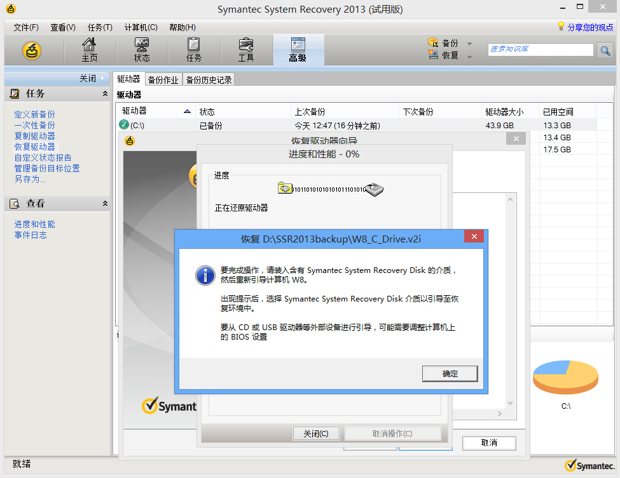Viewport: 620px width, 478px height.
Task: Click 取消 in the restore wizard
Action: click(489, 443)
